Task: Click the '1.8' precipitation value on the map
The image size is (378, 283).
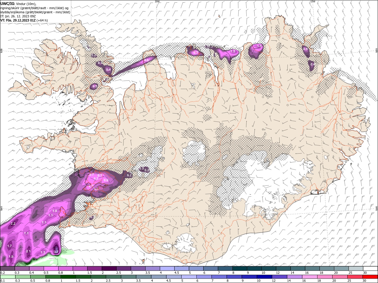Action: [11, 256]
